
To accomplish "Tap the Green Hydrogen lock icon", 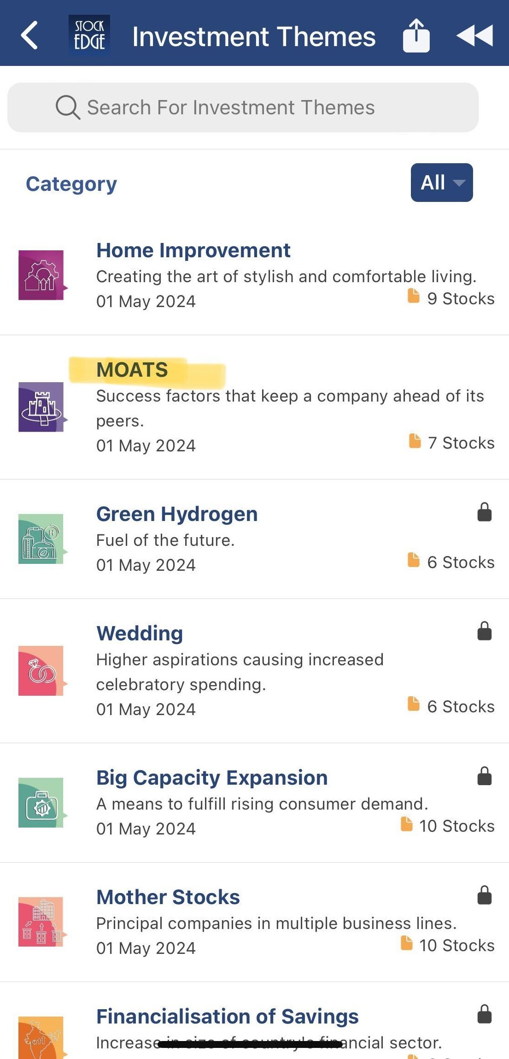I will (484, 512).
